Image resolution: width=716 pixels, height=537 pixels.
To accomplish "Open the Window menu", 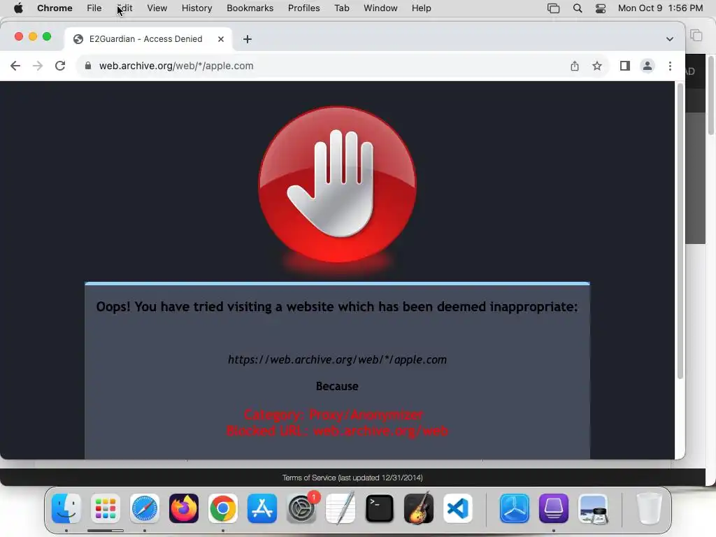I will 380,8.
